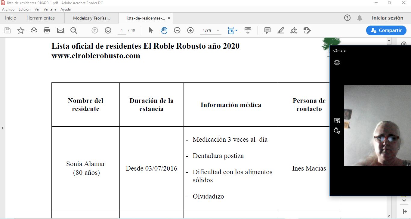The height and width of the screenshot is (219, 411).
Task: Click Iniciar sesión link
Action: [388, 18]
